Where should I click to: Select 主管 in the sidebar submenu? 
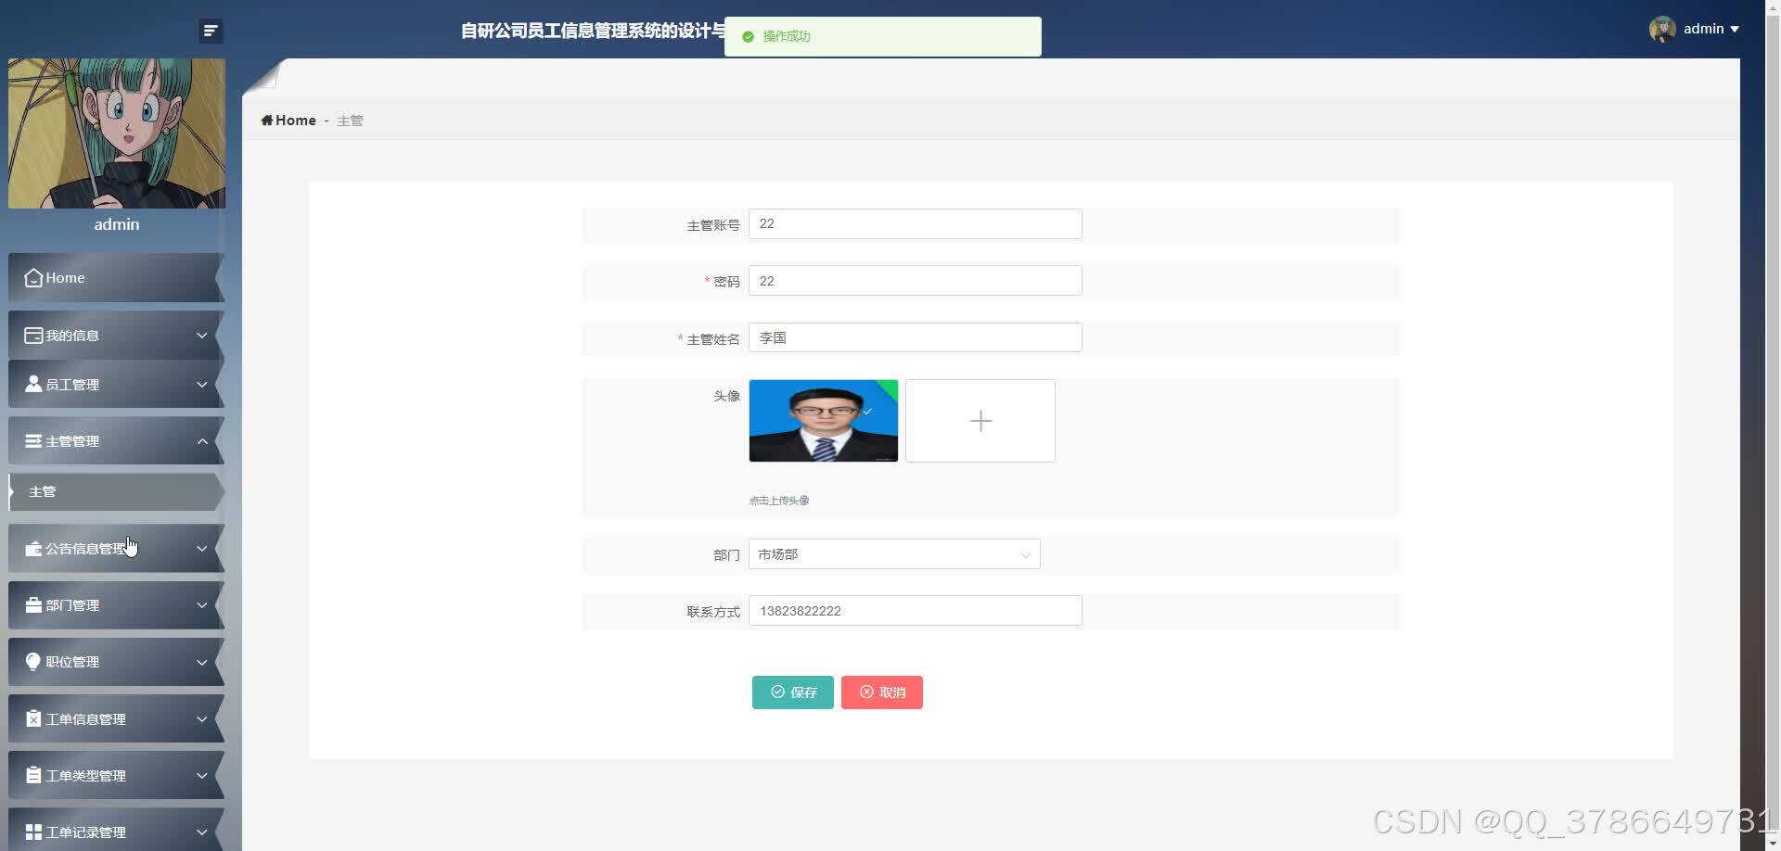click(44, 491)
